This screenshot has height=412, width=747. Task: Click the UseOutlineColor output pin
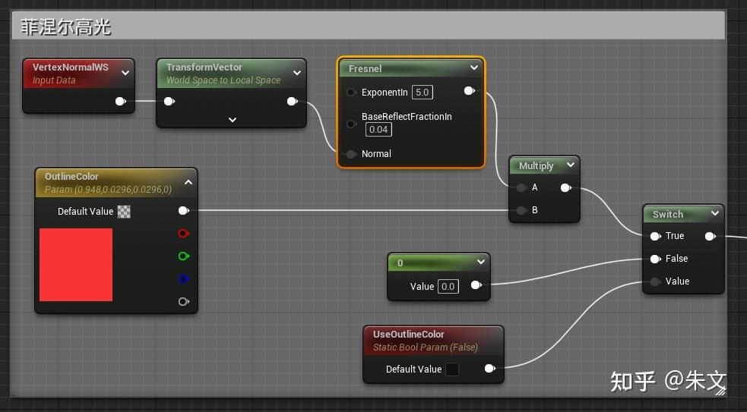489,368
